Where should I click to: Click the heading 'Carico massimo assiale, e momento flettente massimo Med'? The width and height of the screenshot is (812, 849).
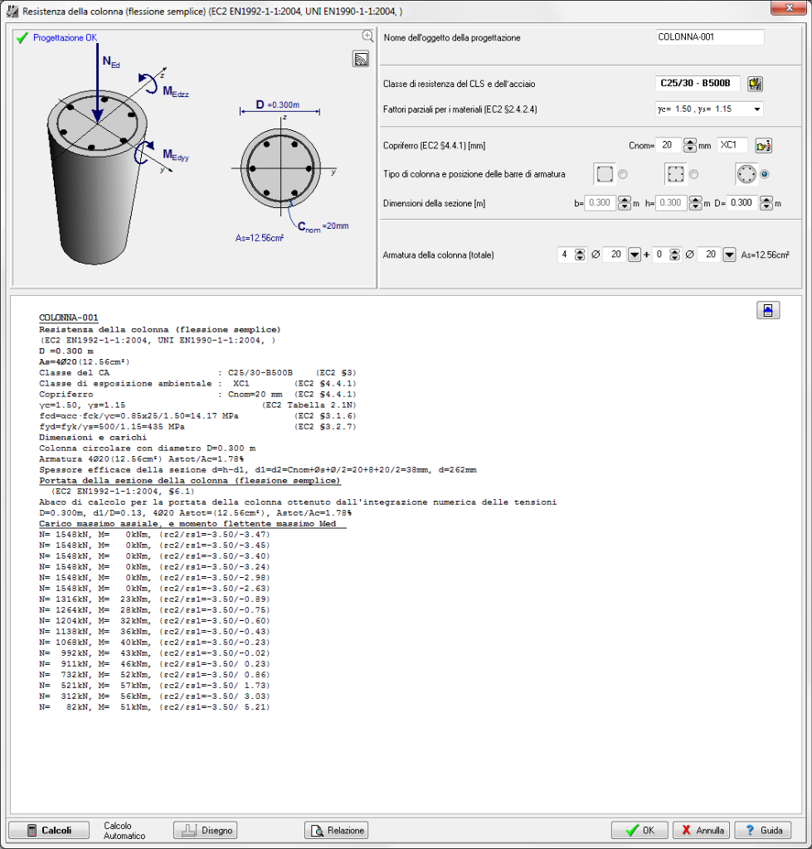pos(187,524)
